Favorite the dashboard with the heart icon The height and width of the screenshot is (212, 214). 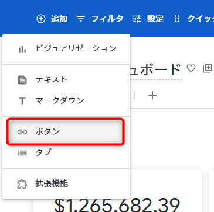click(x=191, y=68)
